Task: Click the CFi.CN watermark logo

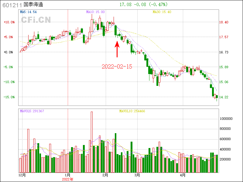Action: point(36,20)
